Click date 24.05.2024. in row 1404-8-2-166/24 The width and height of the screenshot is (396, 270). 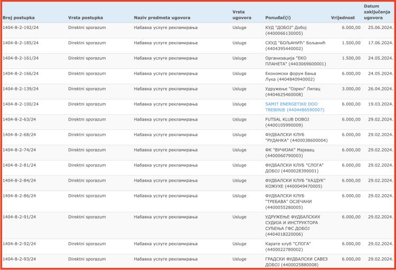[x=380, y=74]
